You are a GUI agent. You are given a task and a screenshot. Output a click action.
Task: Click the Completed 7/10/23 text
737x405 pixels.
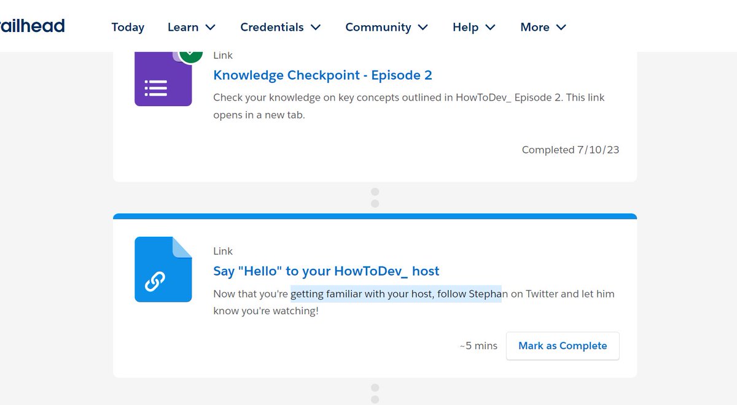(571, 150)
